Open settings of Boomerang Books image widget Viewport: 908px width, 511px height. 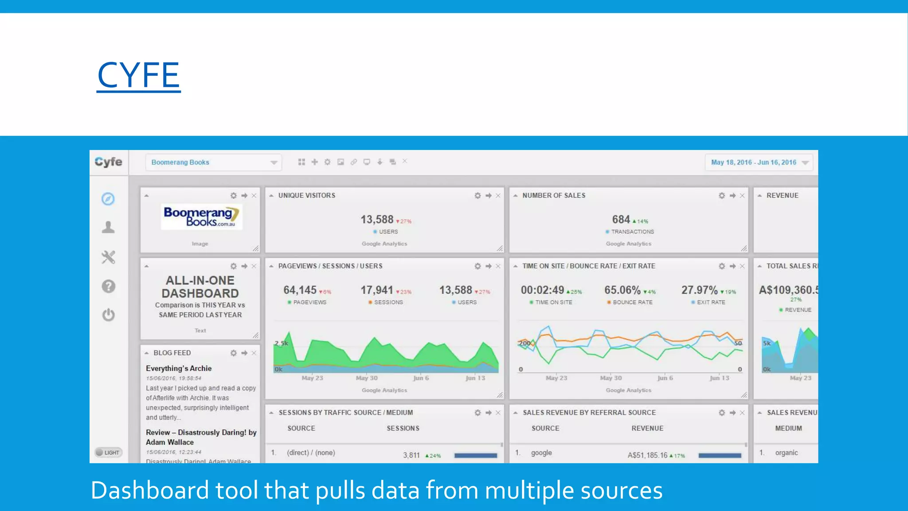click(x=233, y=196)
